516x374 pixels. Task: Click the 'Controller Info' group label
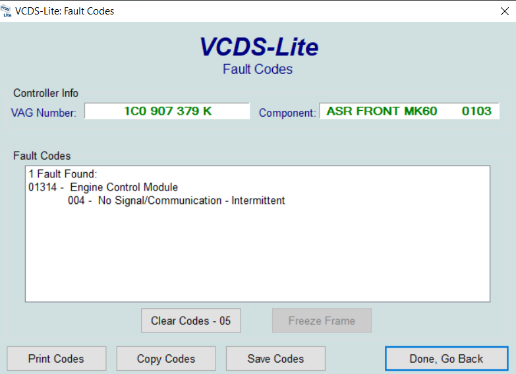point(45,93)
